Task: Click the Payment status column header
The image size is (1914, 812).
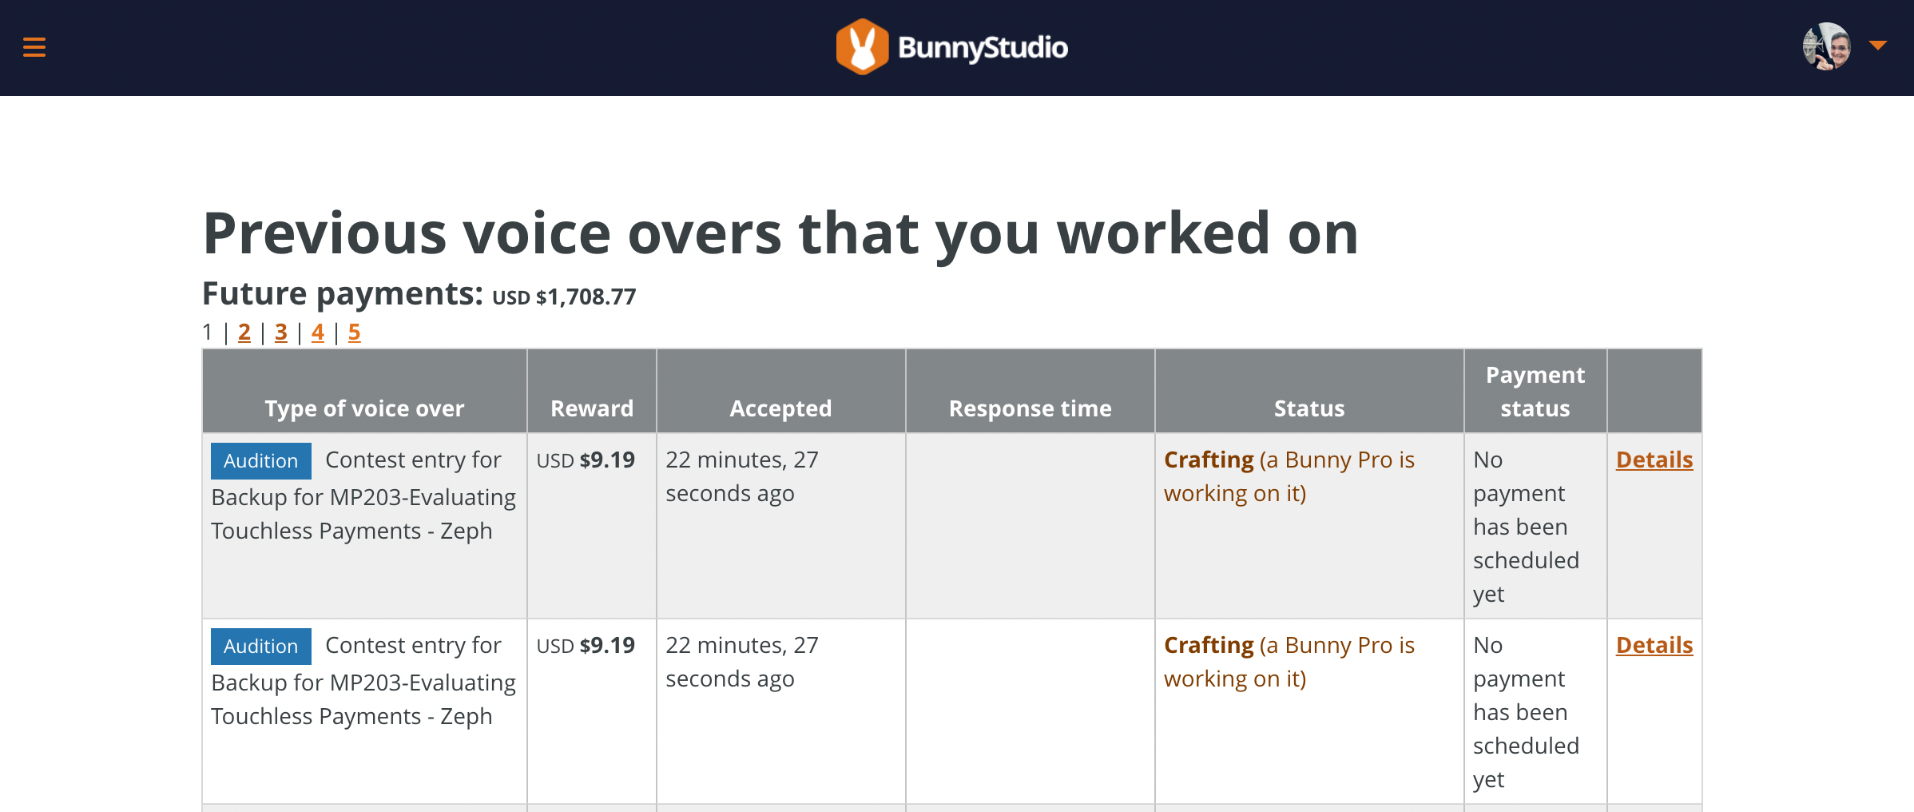Action: (x=1535, y=392)
